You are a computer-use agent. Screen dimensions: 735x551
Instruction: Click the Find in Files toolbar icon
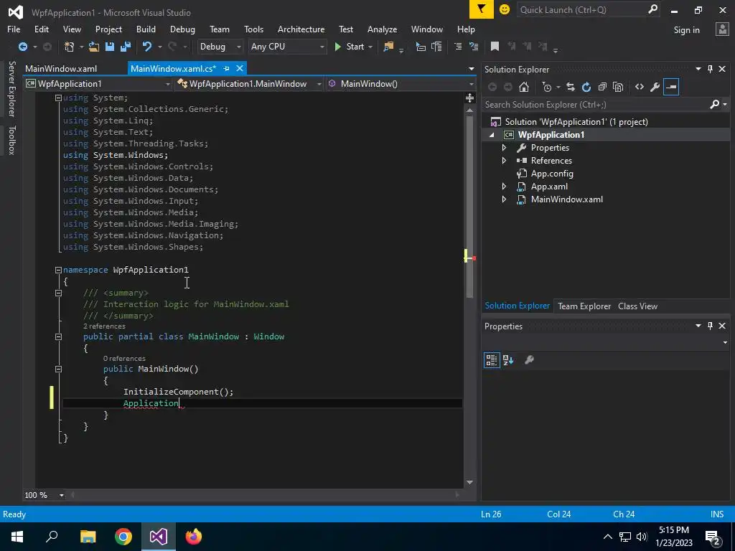coord(388,47)
